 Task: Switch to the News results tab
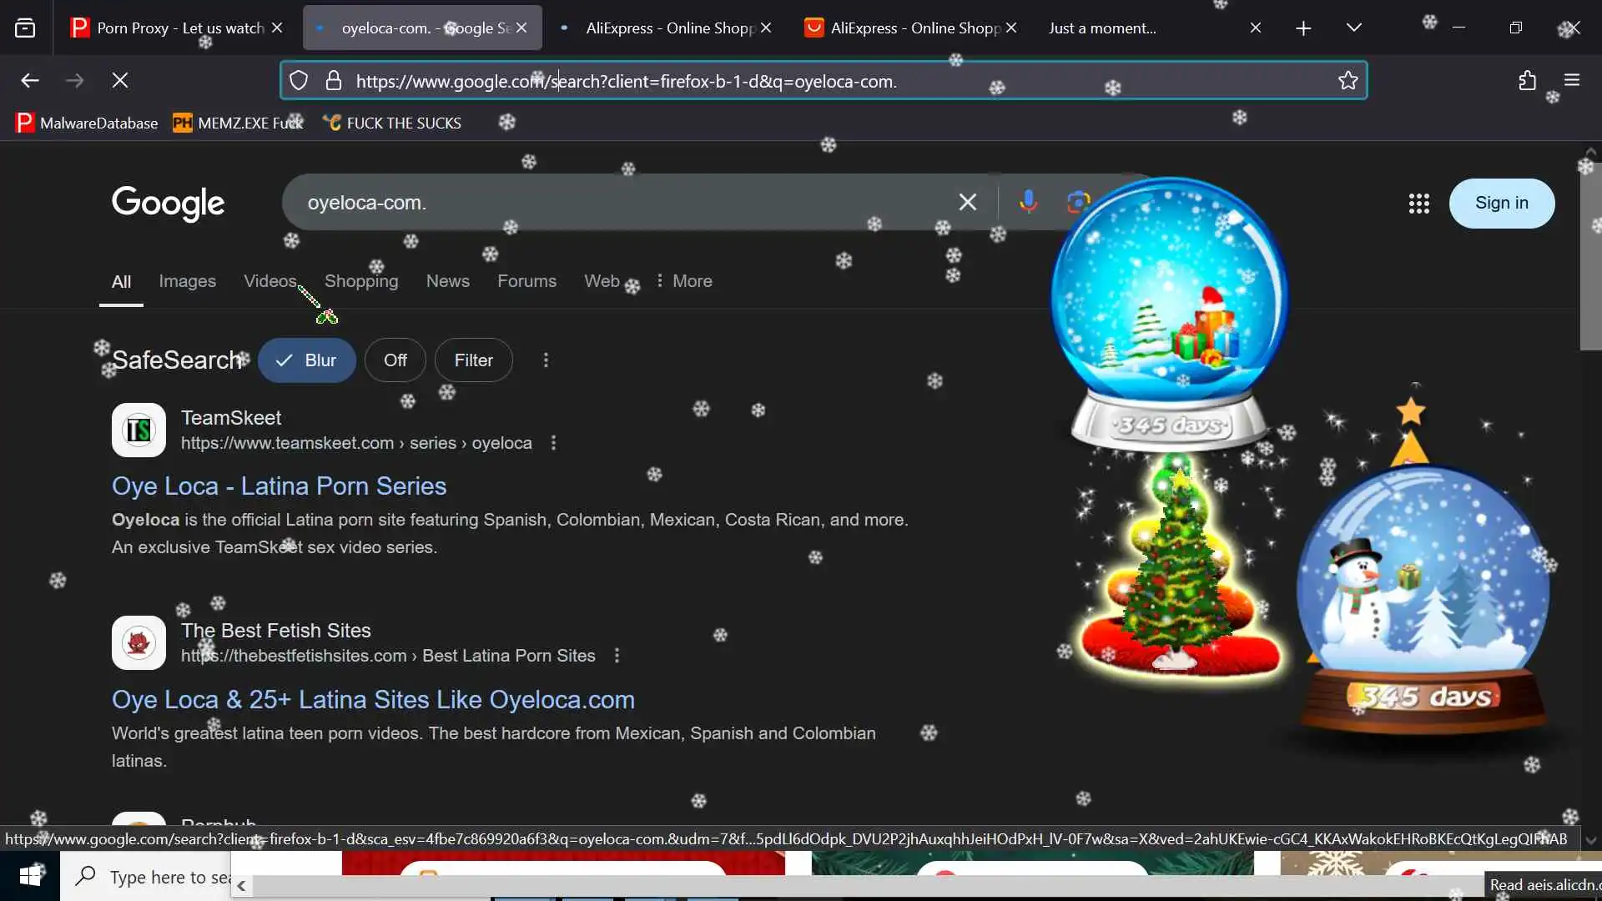pos(447,281)
